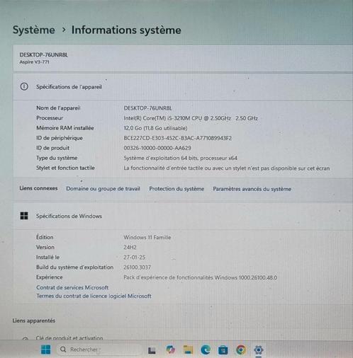Click the Nom de l'appareil label
The image size is (353, 358).
point(58,108)
